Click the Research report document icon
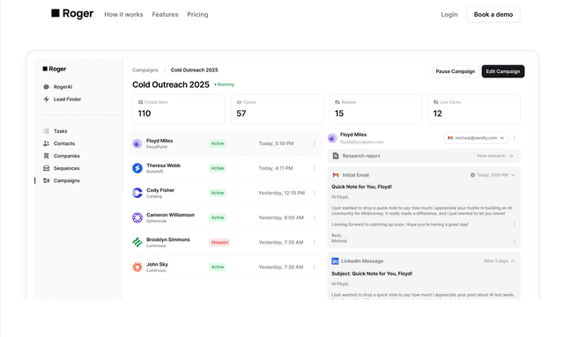The width and height of the screenshot is (564, 337). tap(336, 156)
